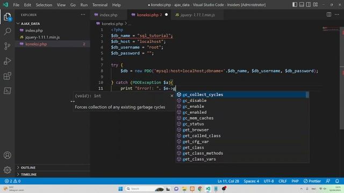344x193 pixels.
Task: Open the Extensions view
Action: click(x=7, y=76)
